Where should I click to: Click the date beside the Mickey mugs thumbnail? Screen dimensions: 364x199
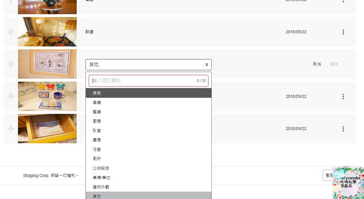point(296,97)
